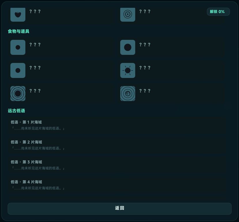Click the ??? label beside the large dot icon
The height and width of the screenshot is (222, 239).
click(x=145, y=44)
